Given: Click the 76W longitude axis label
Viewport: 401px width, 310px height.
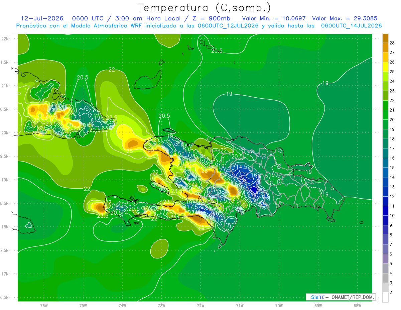Looking at the screenshot, I should pyautogui.click(x=44, y=306).
